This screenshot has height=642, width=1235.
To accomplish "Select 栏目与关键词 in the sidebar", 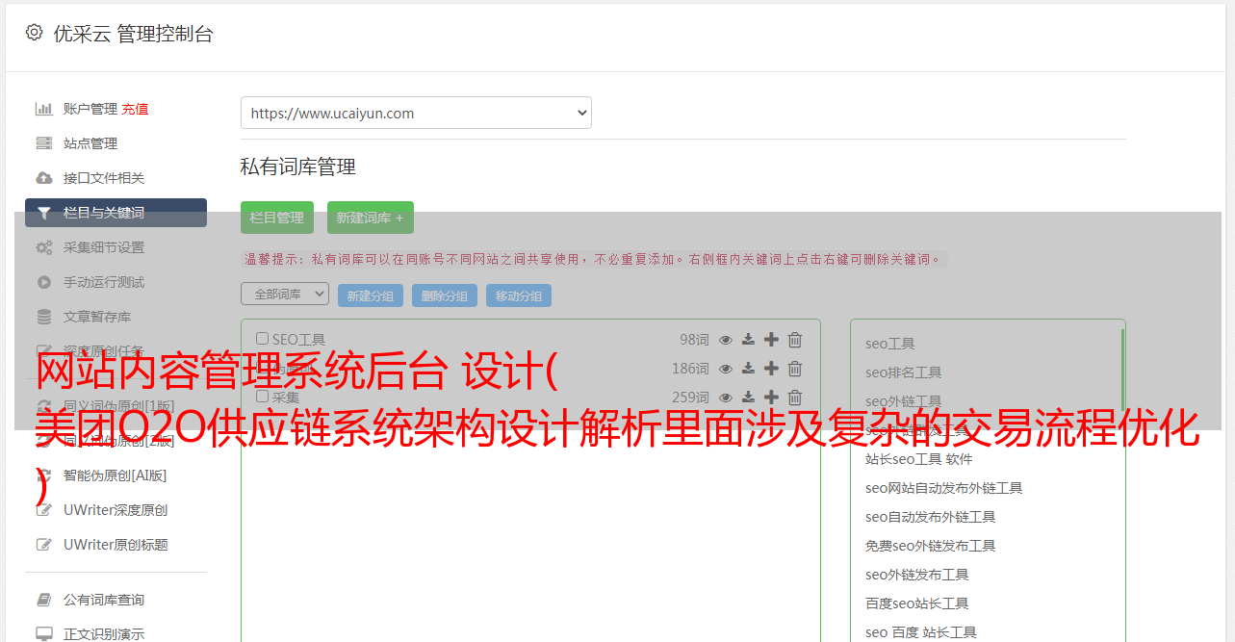I will click(x=116, y=213).
